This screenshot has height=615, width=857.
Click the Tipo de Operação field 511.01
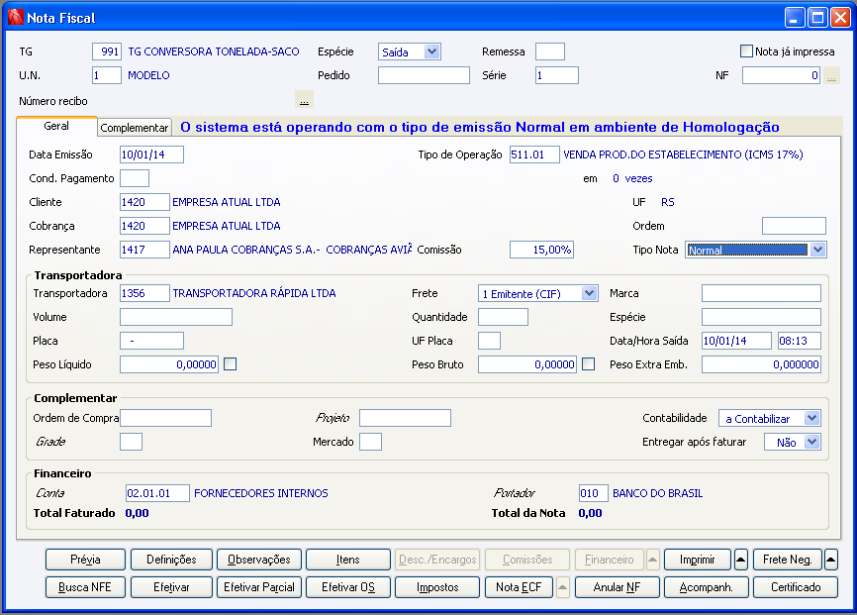pos(534,154)
